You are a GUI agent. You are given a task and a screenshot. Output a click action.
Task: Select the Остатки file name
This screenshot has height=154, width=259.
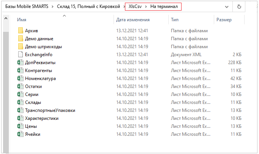point(33,86)
